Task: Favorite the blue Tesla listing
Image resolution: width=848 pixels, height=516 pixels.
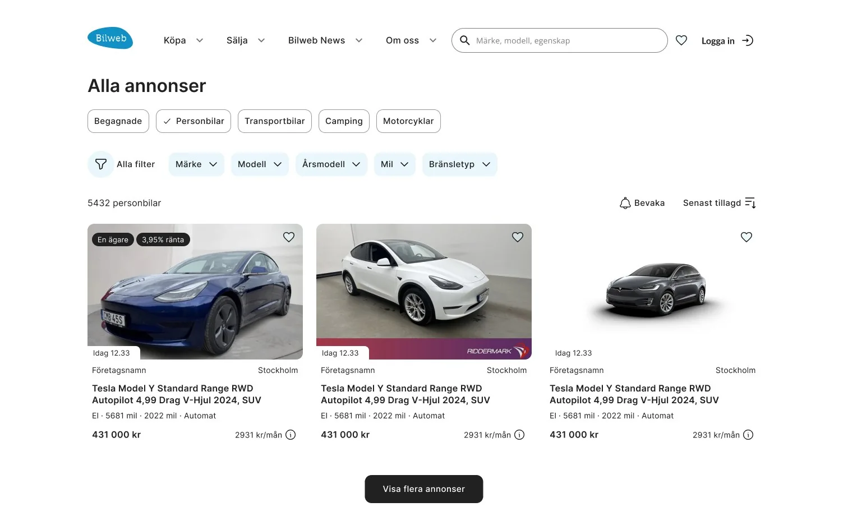Action: pyautogui.click(x=289, y=237)
